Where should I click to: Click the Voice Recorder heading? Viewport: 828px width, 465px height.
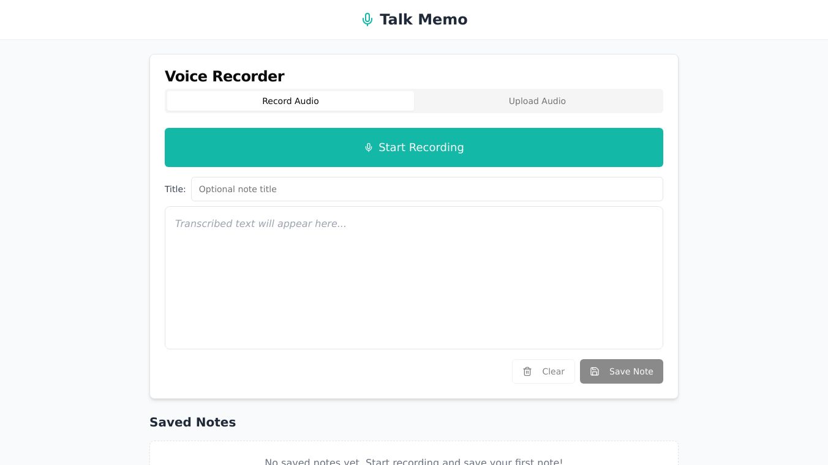click(224, 76)
